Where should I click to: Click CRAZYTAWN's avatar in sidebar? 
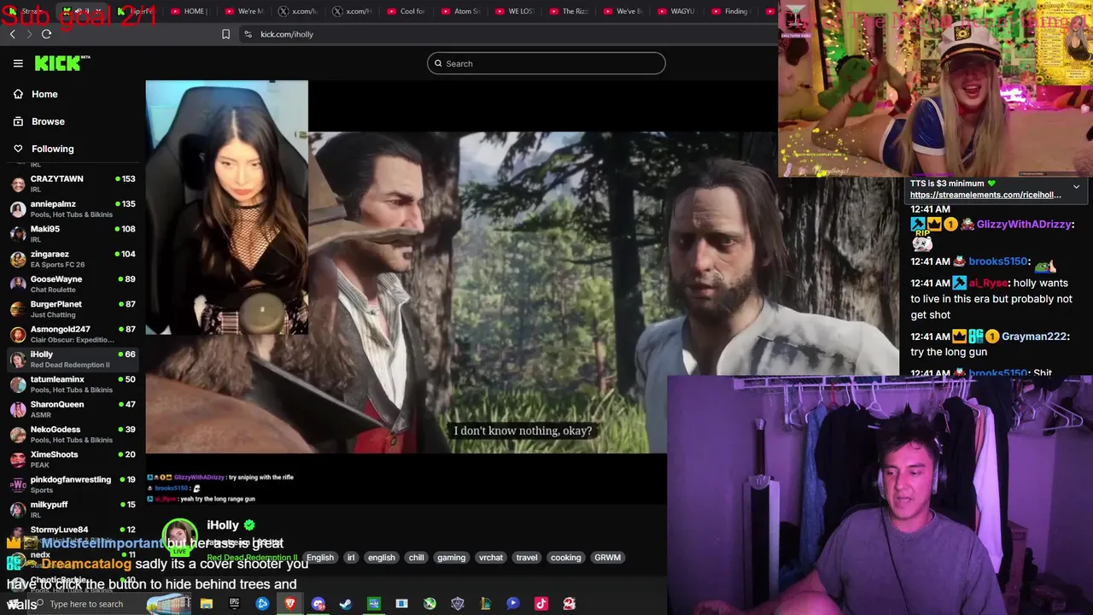pyautogui.click(x=18, y=184)
